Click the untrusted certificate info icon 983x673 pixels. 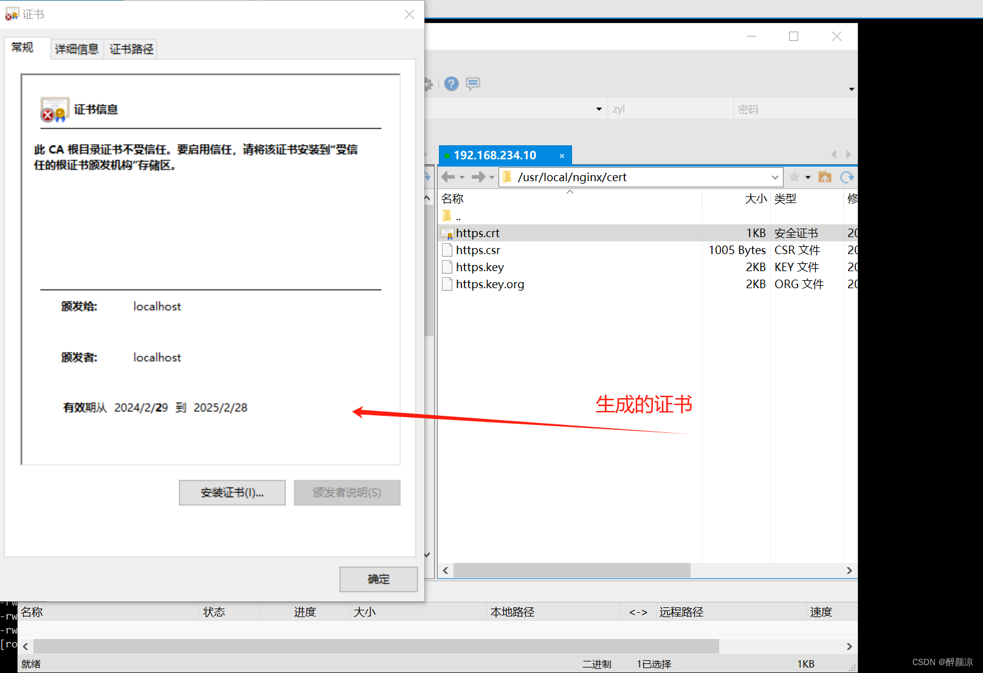(x=55, y=110)
